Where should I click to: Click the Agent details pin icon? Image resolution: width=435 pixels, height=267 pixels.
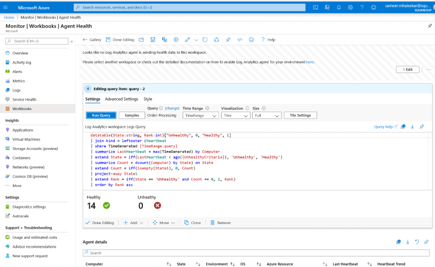[427, 242]
